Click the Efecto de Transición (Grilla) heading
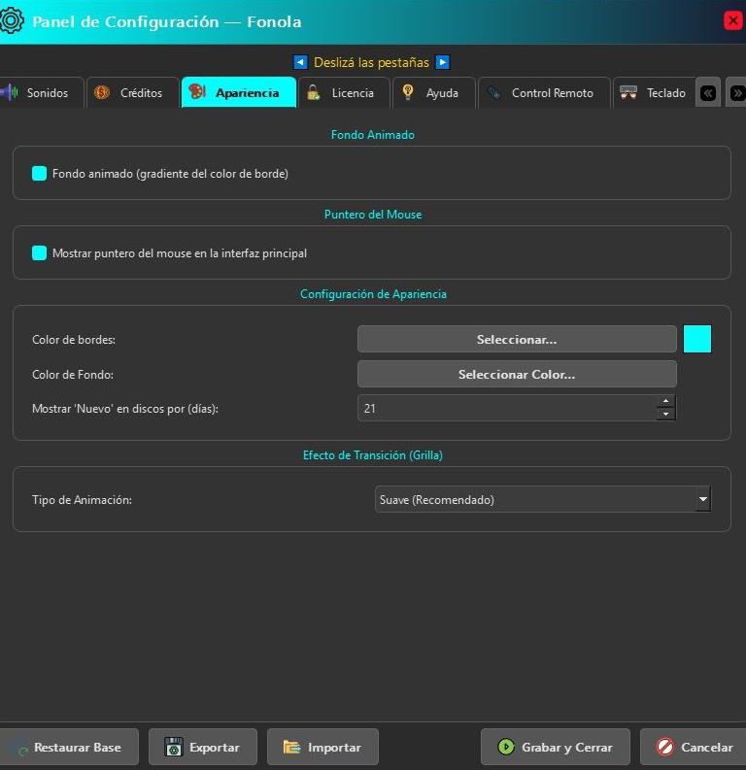Image resolution: width=746 pixels, height=770 pixels. pos(373,454)
